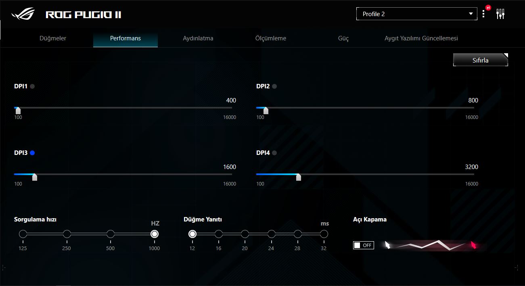The width and height of the screenshot is (525, 286).
Task: Click the ROG logo icon
Action: (23, 15)
